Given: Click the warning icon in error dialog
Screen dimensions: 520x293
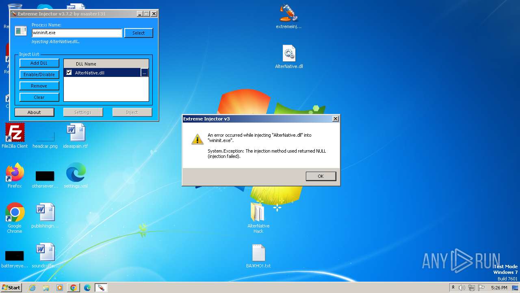Looking at the screenshot, I should (x=197, y=139).
